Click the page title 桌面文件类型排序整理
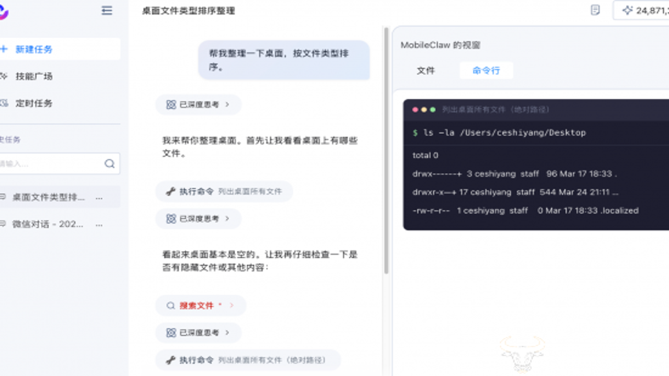The width and height of the screenshot is (669, 376). (189, 10)
